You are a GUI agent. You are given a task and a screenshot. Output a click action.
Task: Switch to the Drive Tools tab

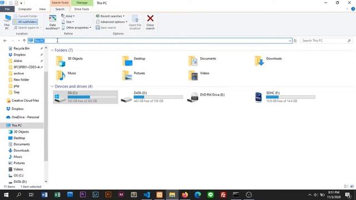click(x=82, y=9)
